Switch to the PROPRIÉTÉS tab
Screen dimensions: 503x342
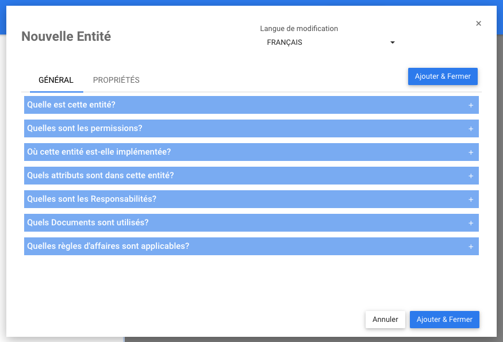coord(116,80)
